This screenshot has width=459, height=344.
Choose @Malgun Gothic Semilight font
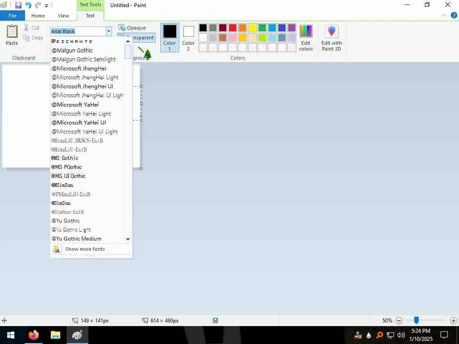click(x=87, y=60)
